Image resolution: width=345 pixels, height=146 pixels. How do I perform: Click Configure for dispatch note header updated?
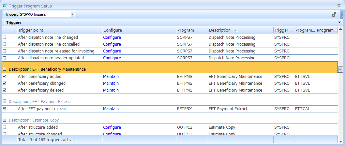pyautogui.click(x=112, y=58)
